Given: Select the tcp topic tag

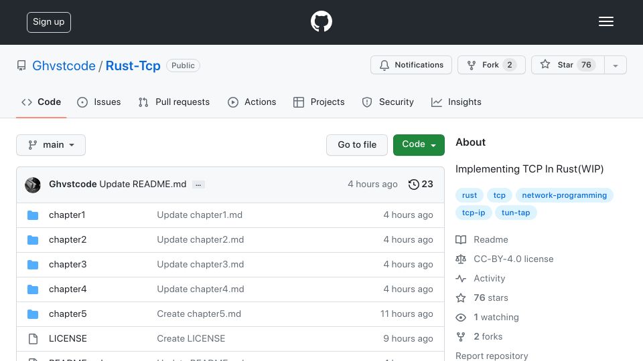Looking at the screenshot, I should 500,195.
